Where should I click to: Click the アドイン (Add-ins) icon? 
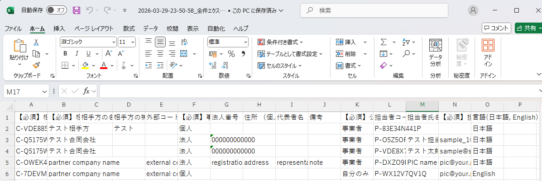(488, 53)
